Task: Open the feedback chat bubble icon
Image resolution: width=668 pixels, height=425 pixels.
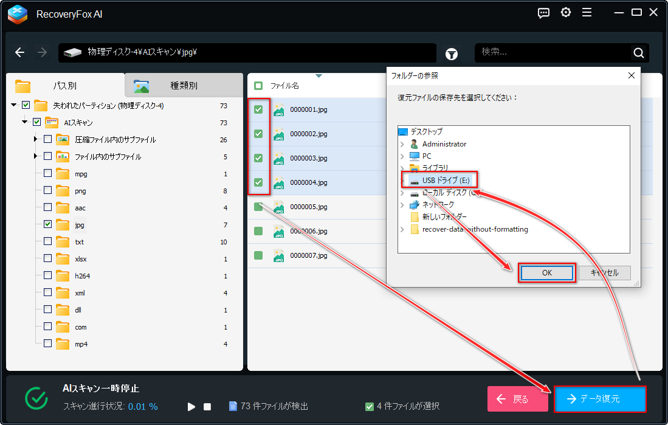Action: [543, 13]
